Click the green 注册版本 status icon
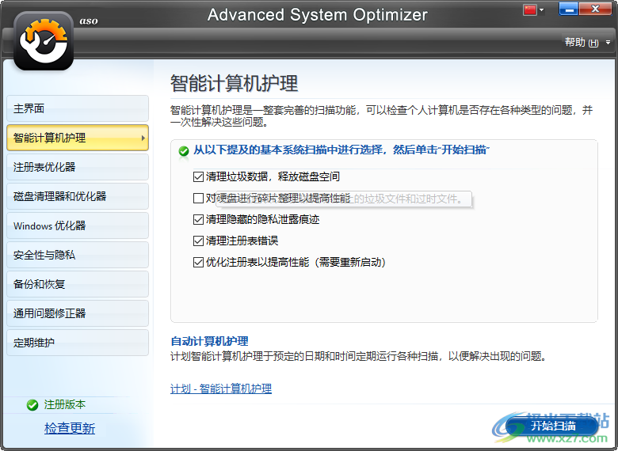618x451 pixels. pos(32,404)
